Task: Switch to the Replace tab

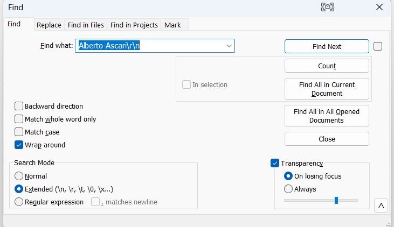Action: click(49, 25)
